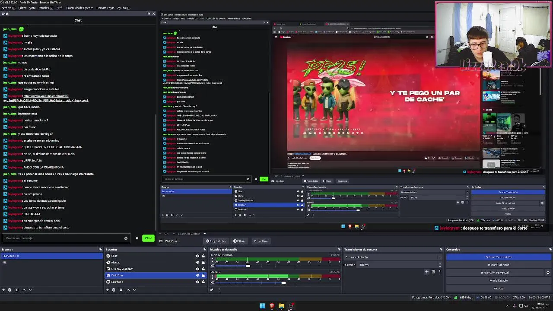Open scene filters icon in Escenas panel
Viewport: 553px width, 311px height.
[17, 290]
